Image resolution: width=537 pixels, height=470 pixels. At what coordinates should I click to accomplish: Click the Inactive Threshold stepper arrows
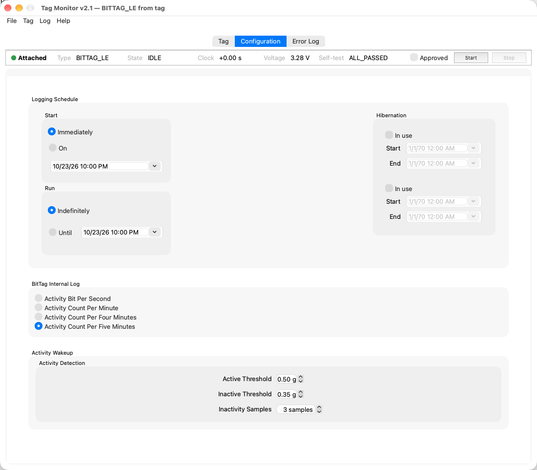click(301, 394)
